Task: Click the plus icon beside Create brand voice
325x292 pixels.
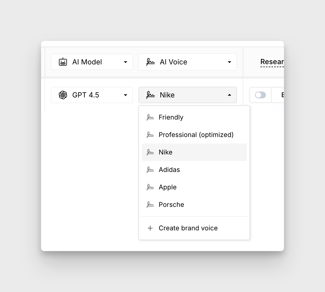Action: point(150,228)
